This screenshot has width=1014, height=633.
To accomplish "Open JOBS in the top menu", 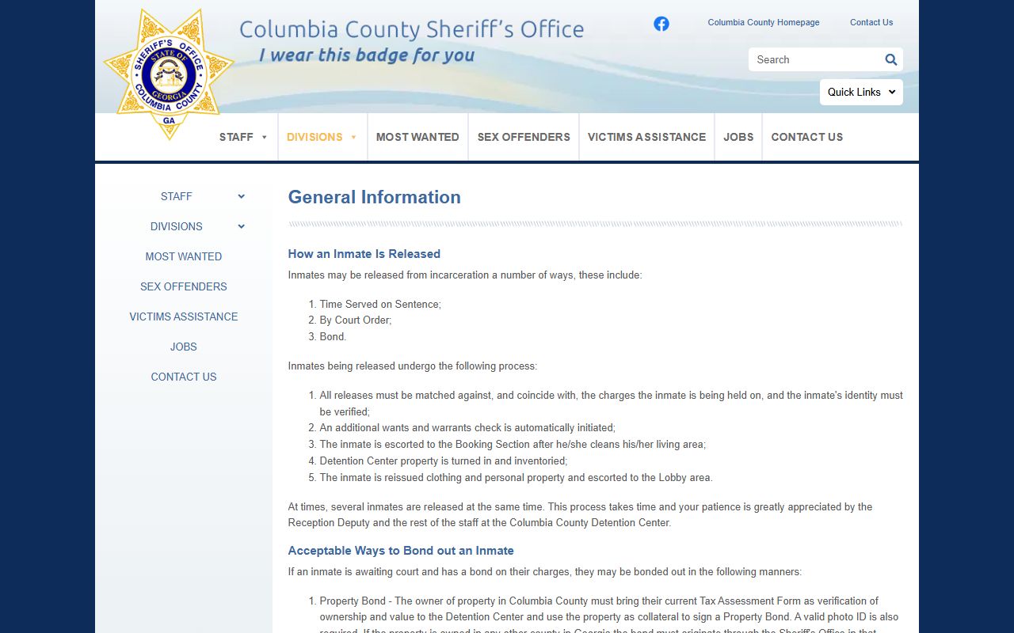I will click(x=738, y=137).
